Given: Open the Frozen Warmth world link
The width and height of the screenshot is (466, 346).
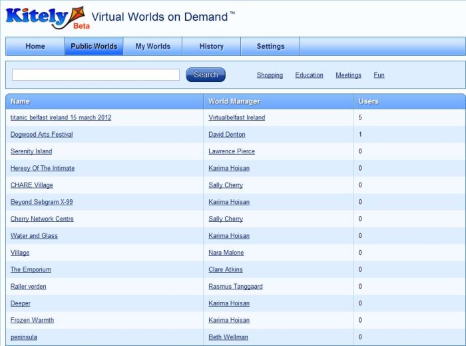Looking at the screenshot, I should 32,320.
